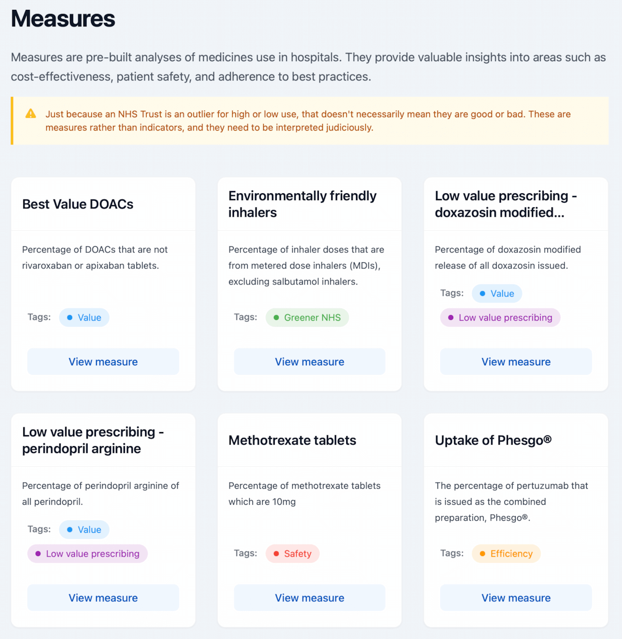View the Best Value DOACs measure

(x=103, y=362)
